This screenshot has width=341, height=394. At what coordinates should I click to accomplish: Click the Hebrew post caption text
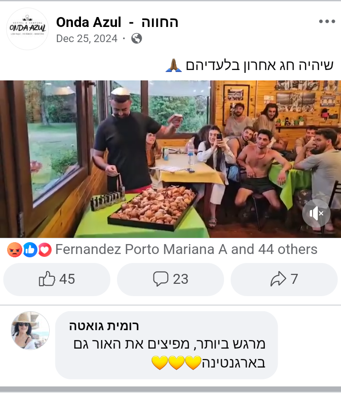(260, 65)
